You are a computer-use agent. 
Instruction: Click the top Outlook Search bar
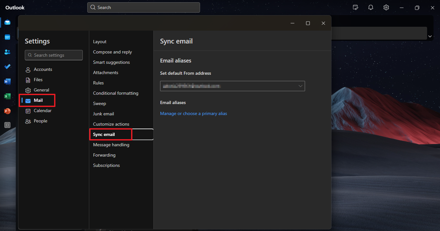[143, 7]
